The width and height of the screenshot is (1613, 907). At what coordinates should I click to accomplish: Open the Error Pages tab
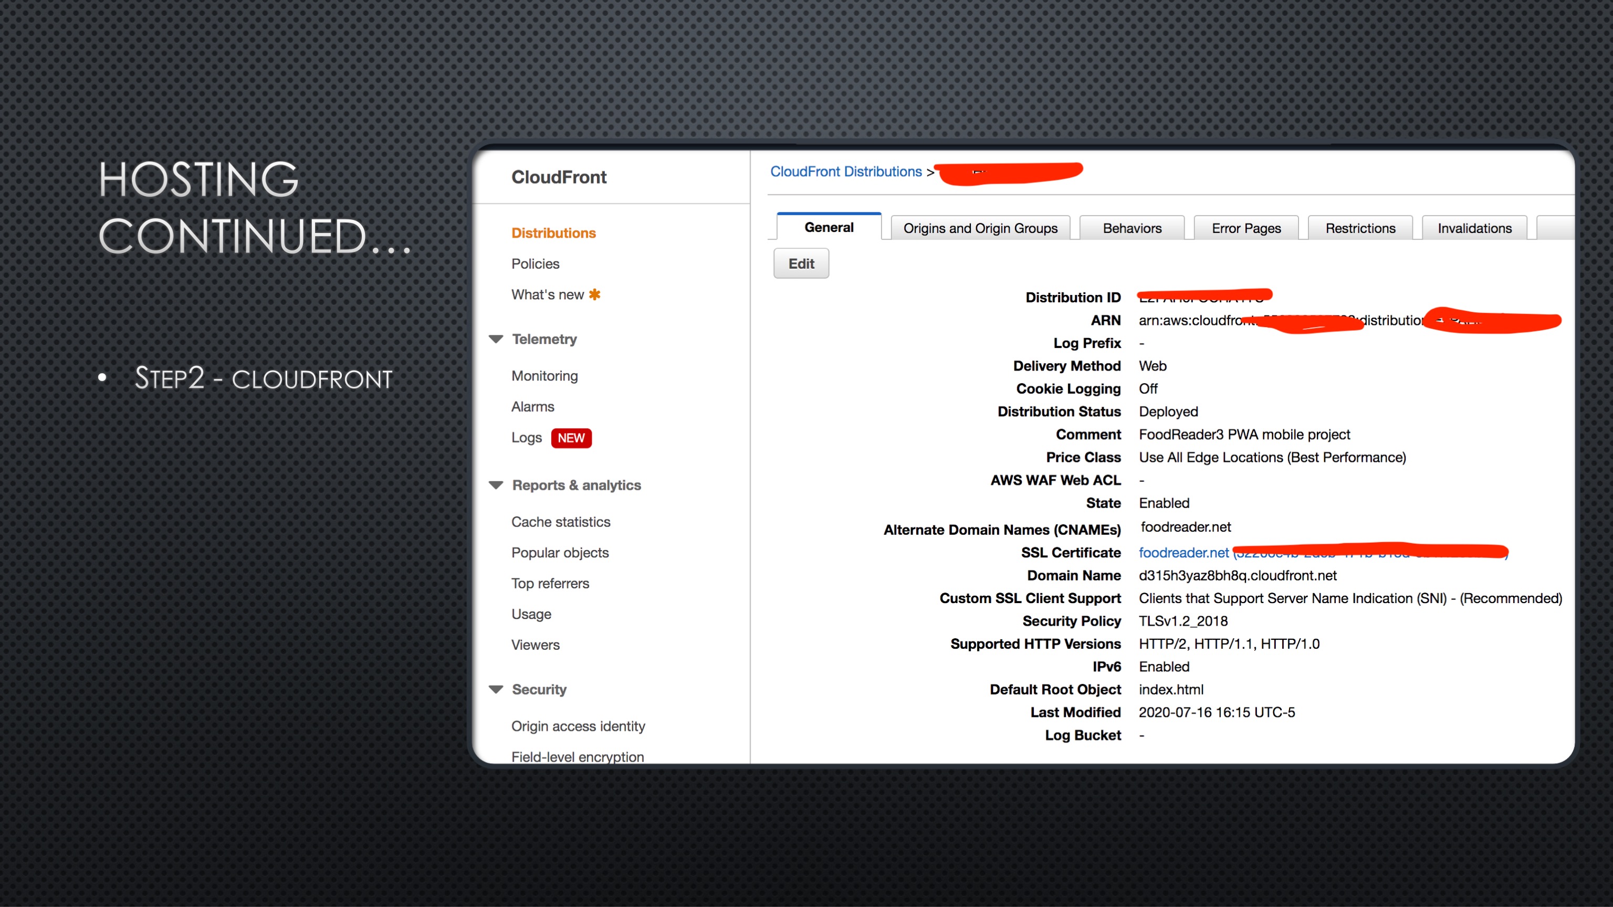[1246, 228]
